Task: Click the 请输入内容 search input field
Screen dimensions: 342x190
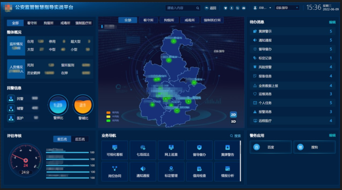Action: coord(181,8)
